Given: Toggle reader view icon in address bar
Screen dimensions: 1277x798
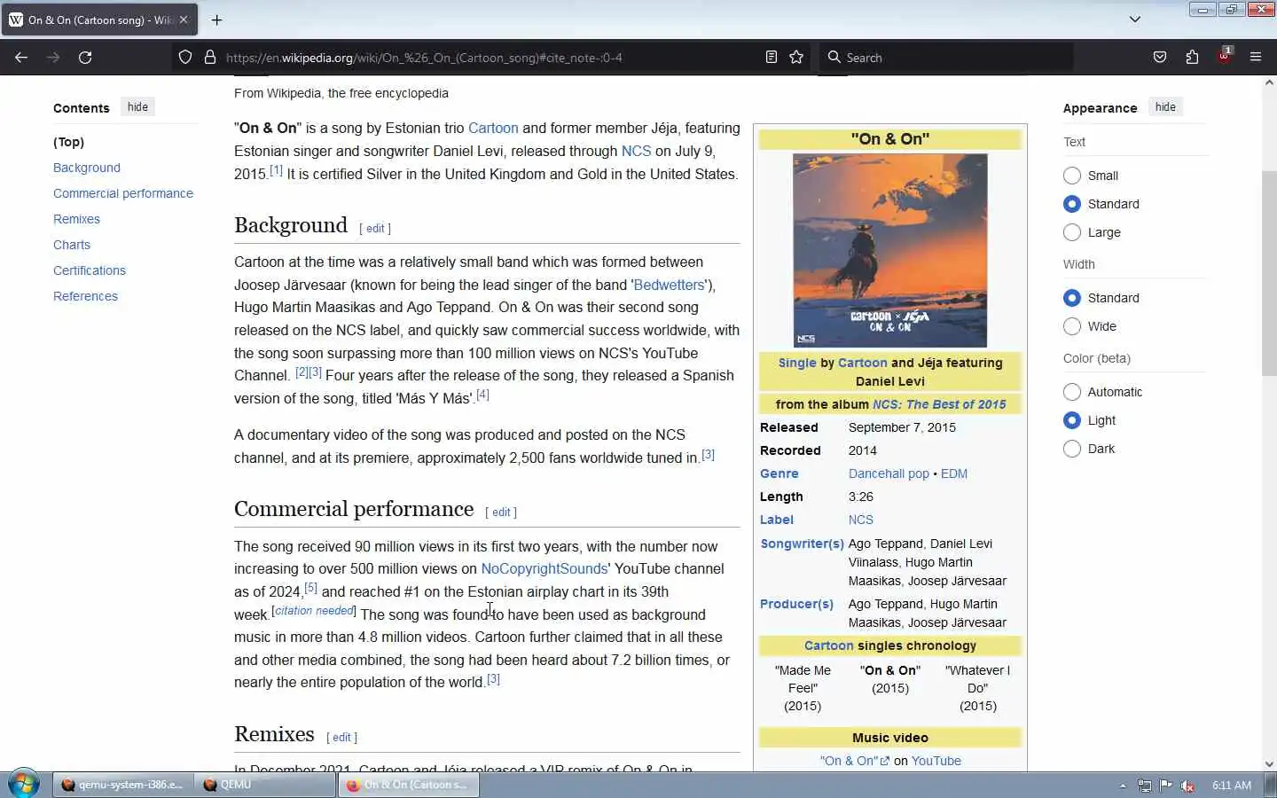Looking at the screenshot, I should (772, 57).
